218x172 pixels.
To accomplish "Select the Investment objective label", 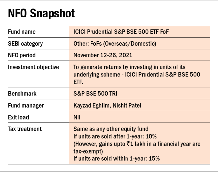I will pyautogui.click(x=33, y=67).
